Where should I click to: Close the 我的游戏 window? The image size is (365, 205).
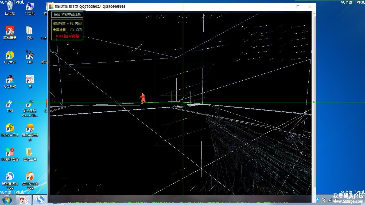[x=310, y=7]
